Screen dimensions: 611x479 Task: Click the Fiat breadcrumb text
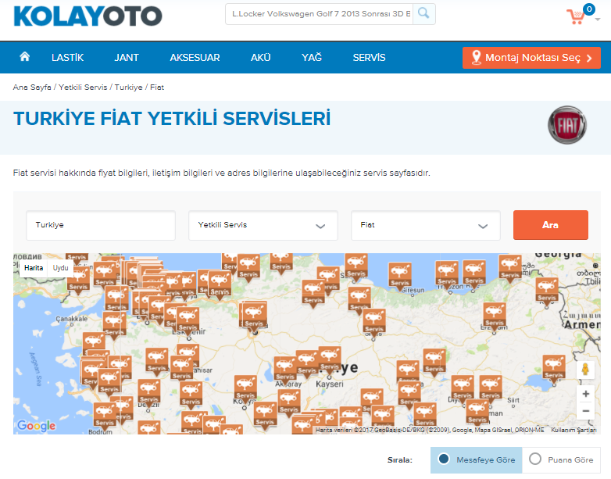pyautogui.click(x=157, y=88)
